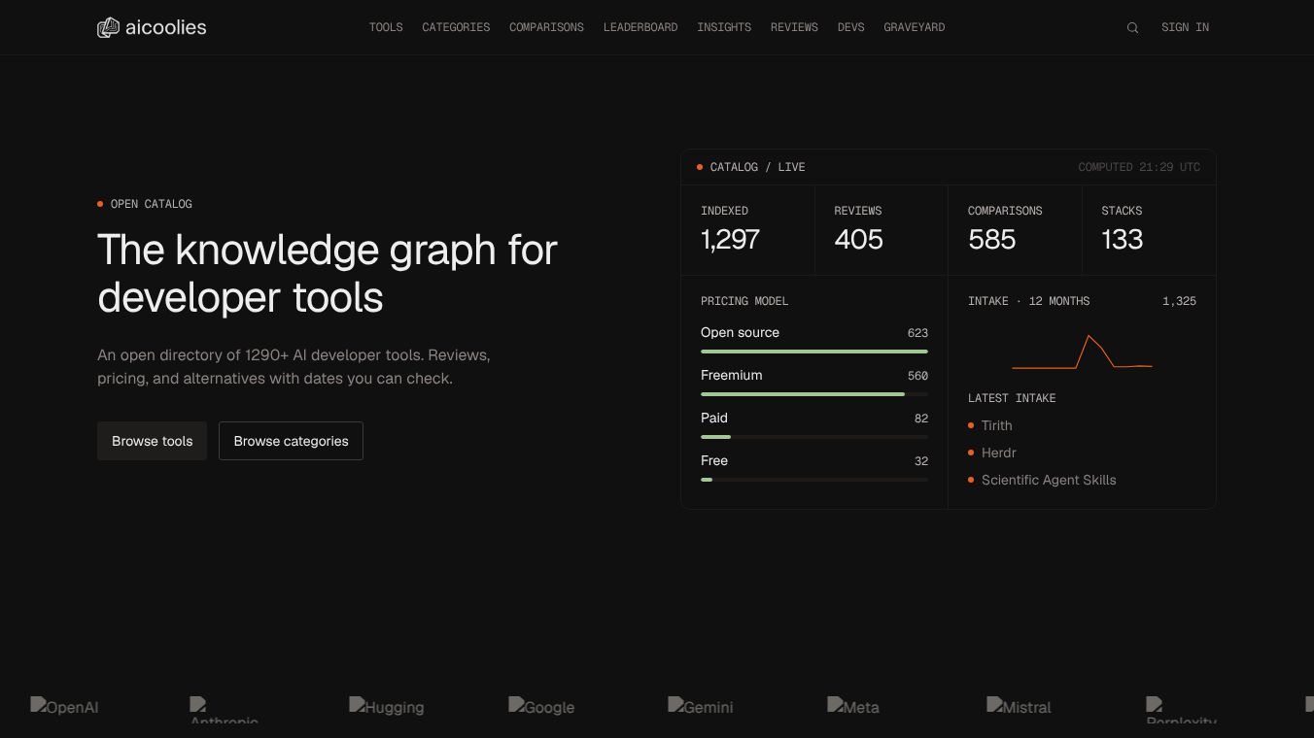Click the Mistral logo

pos(1020,707)
